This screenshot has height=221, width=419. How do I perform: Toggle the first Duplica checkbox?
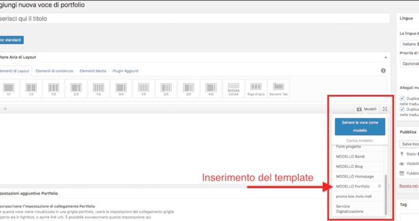pos(402,98)
